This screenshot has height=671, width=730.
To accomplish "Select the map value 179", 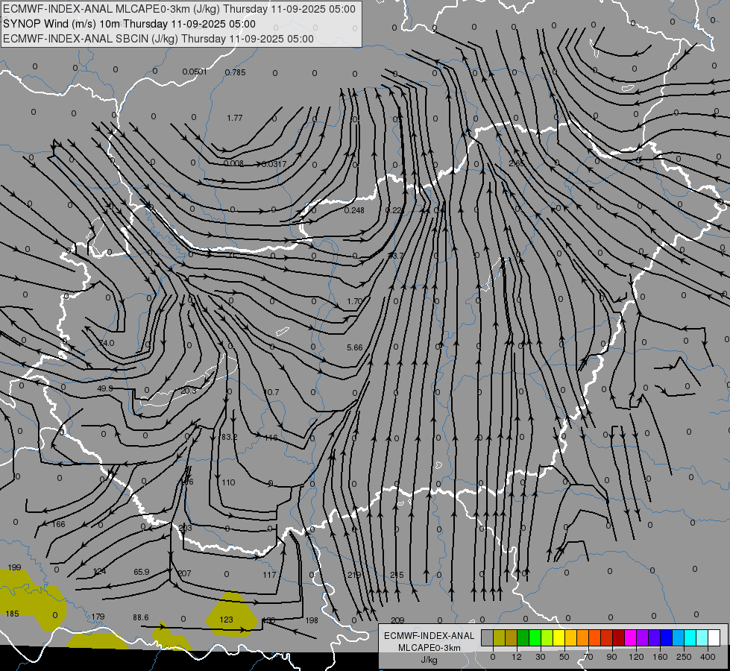I will tap(98, 617).
